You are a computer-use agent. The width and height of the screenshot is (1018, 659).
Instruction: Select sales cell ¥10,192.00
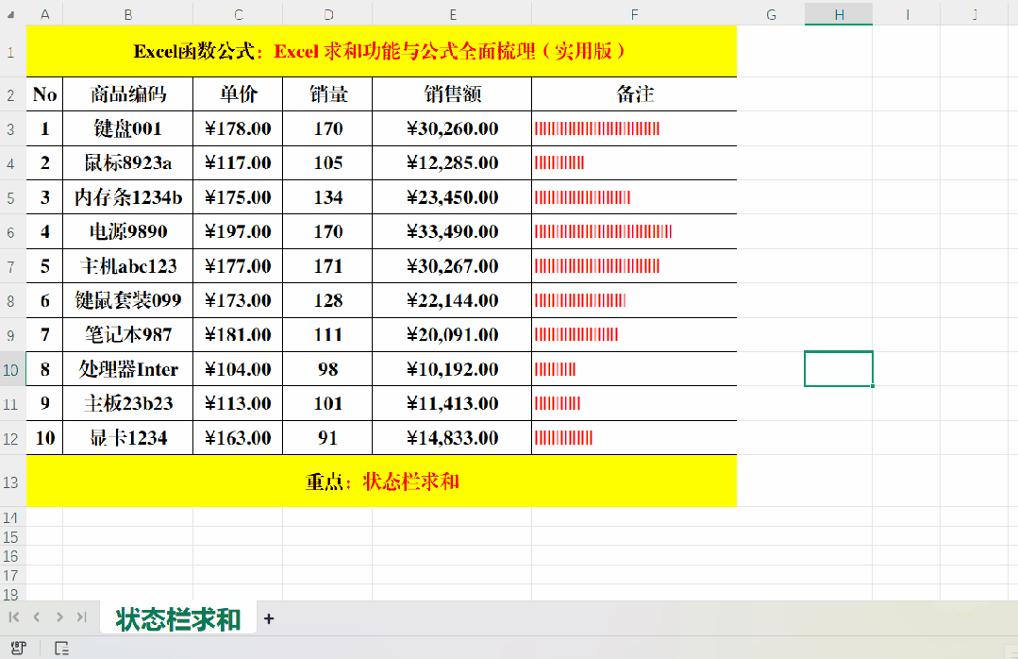point(453,369)
